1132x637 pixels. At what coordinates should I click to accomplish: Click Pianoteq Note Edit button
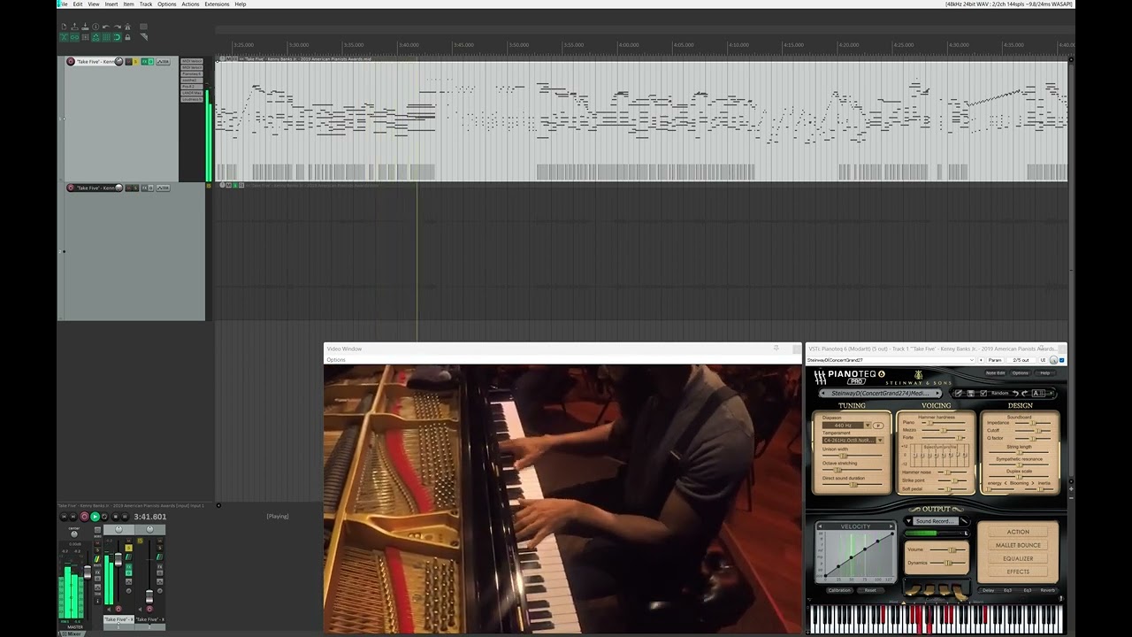pos(995,373)
